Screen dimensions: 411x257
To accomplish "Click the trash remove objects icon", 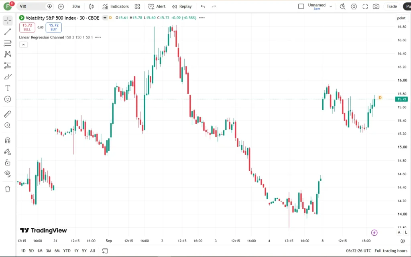I will click(x=8, y=189).
